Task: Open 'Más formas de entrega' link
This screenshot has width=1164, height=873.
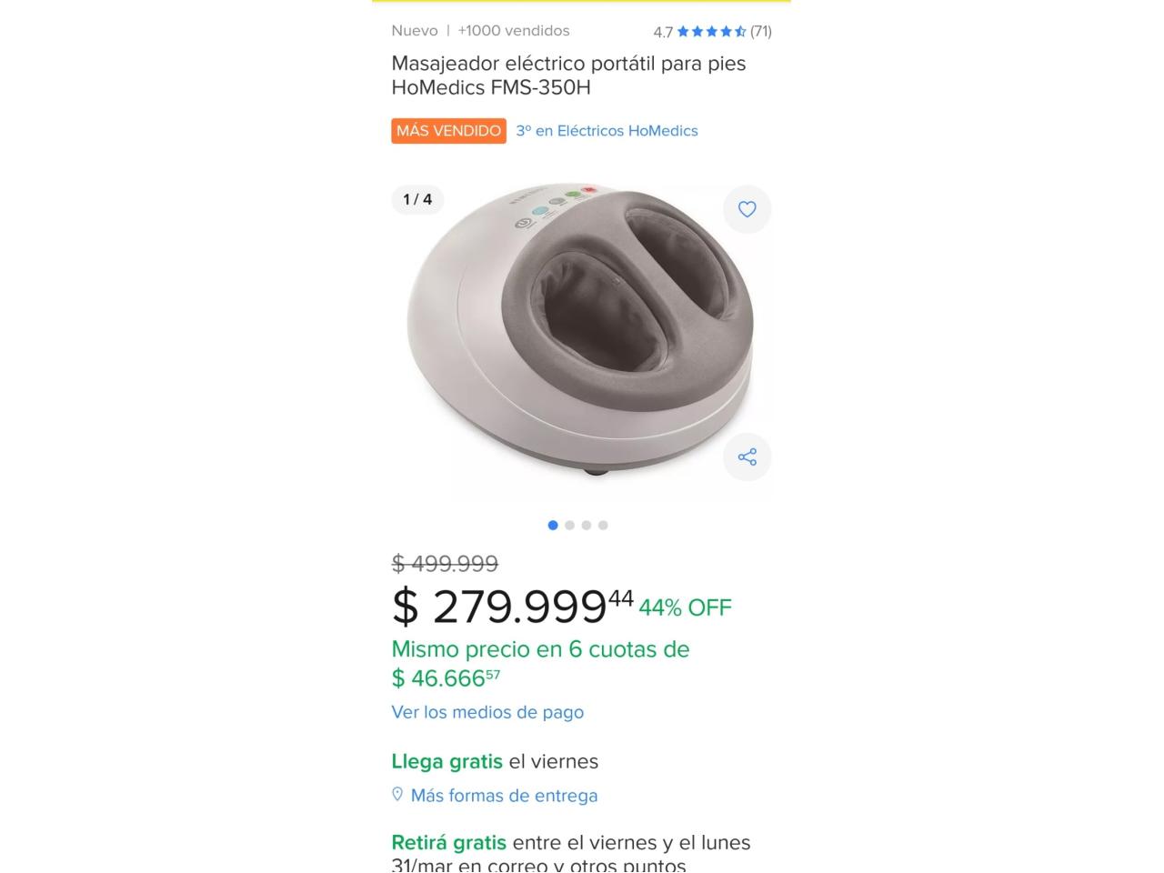Action: tap(504, 796)
